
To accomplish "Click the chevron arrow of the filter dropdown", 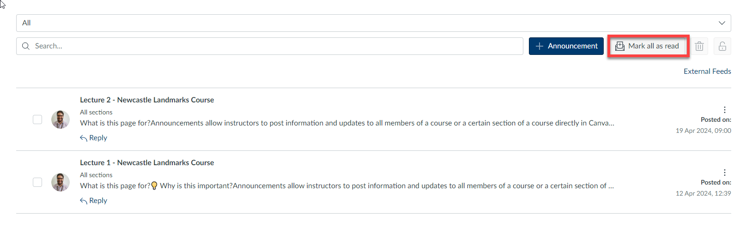I will [x=722, y=23].
